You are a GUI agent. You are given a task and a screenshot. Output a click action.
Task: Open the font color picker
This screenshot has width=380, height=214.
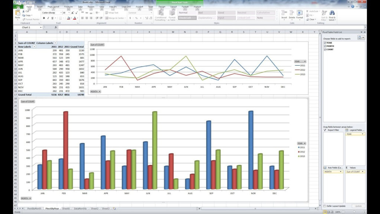coord(77,18)
